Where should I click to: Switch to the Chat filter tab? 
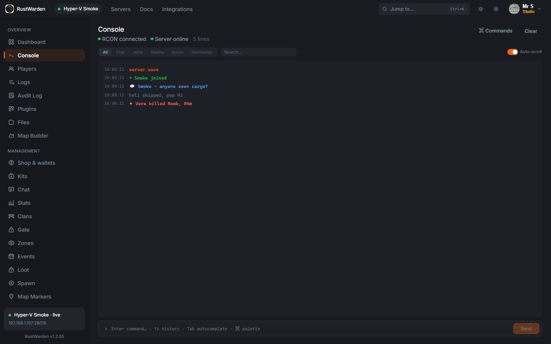pyautogui.click(x=120, y=52)
